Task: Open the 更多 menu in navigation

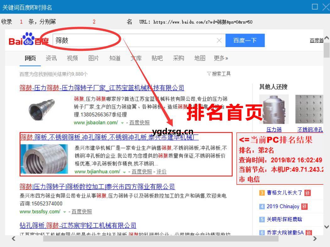Action: coord(221,58)
